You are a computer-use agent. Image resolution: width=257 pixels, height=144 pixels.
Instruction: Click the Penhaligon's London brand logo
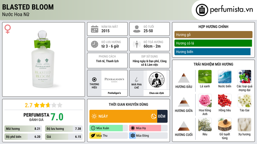[114, 80]
